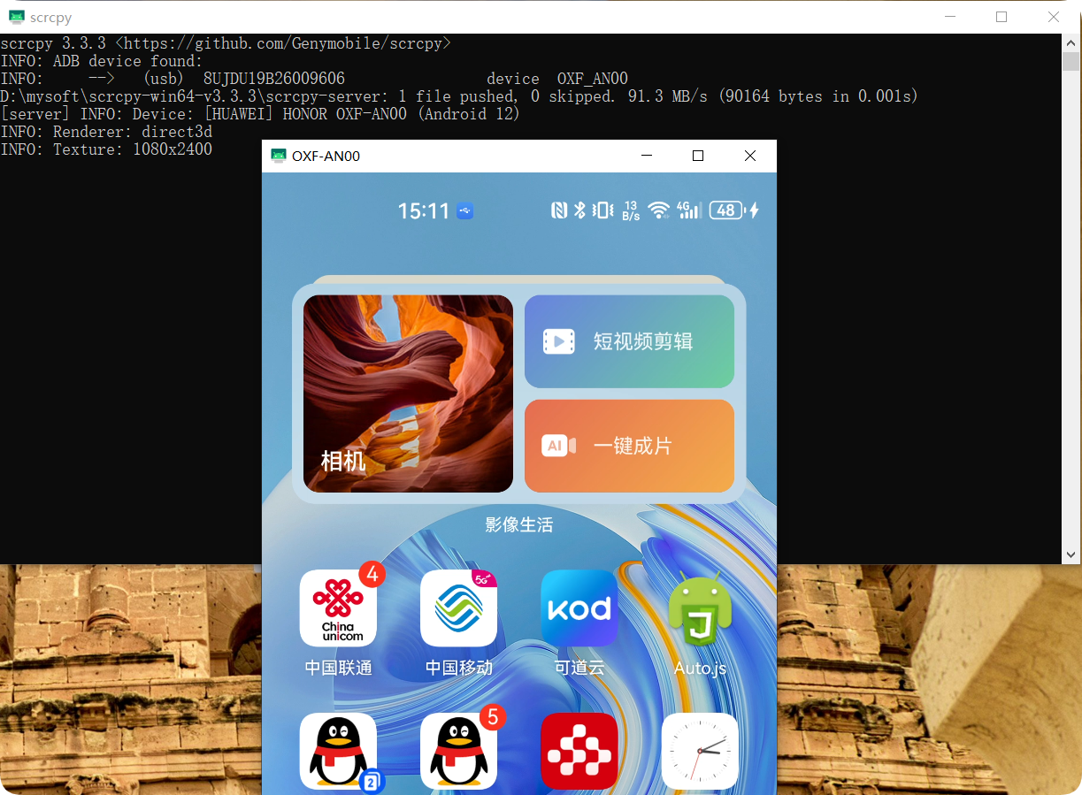Open the 可道云 KOD cloud app

(x=579, y=608)
